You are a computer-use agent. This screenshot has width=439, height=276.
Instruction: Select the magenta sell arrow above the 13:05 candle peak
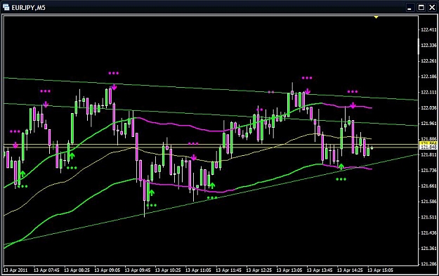pyautogui.click(x=308, y=91)
